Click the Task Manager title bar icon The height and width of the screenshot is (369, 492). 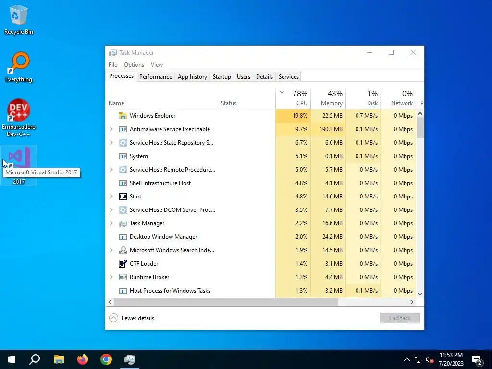click(x=112, y=53)
